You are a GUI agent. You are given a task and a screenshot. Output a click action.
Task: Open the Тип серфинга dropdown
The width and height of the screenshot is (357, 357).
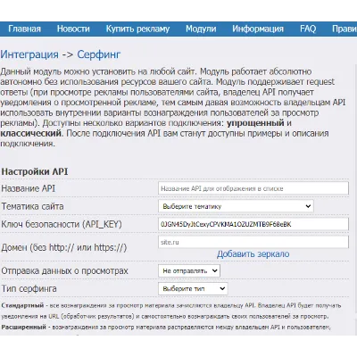[193, 288]
